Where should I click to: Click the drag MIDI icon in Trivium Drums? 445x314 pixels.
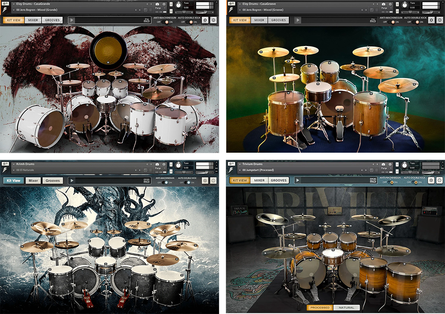(373, 181)
